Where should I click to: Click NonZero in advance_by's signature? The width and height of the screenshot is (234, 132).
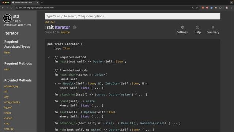click(146, 123)
